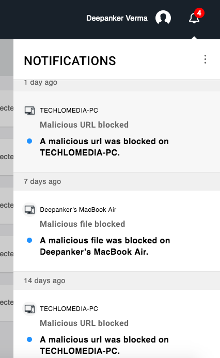The height and width of the screenshot is (358, 220).
Task: Click the notification bell icon
Action: coord(194,18)
